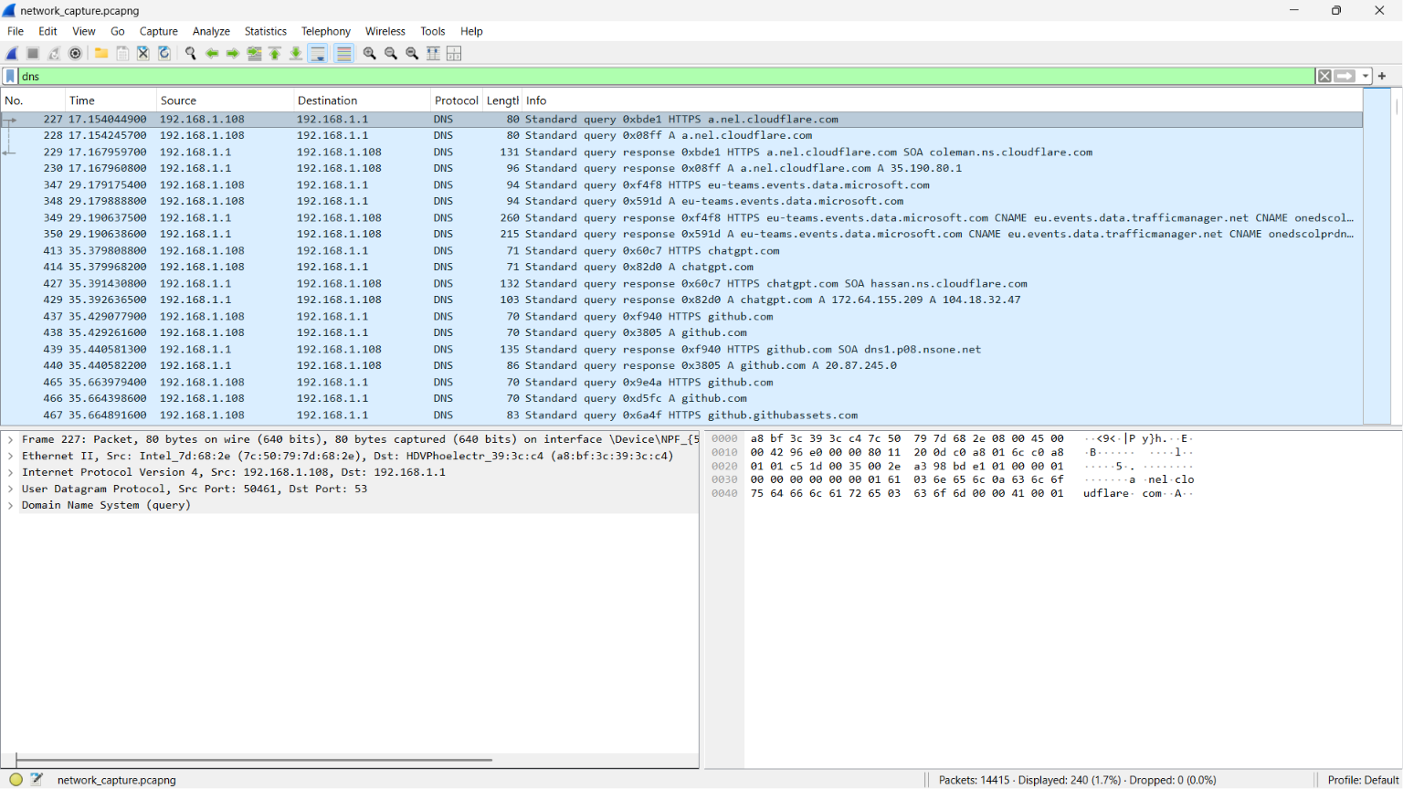Click the packet details horizontal scrollbar
The height and width of the screenshot is (789, 1403).
click(x=254, y=760)
